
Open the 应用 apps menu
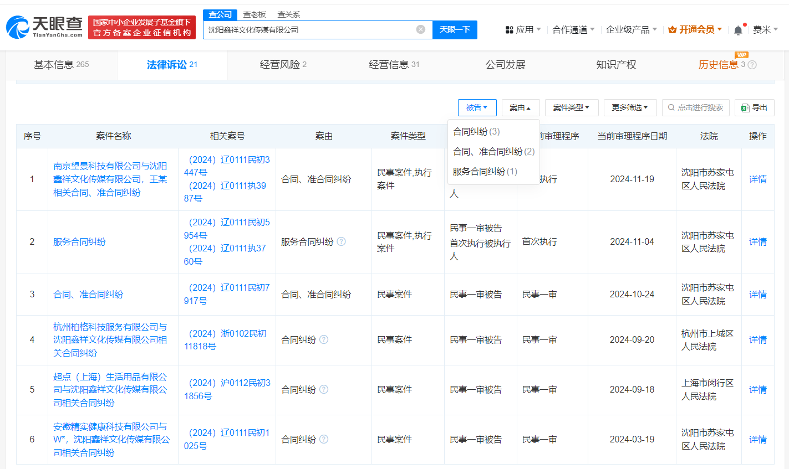coord(523,29)
